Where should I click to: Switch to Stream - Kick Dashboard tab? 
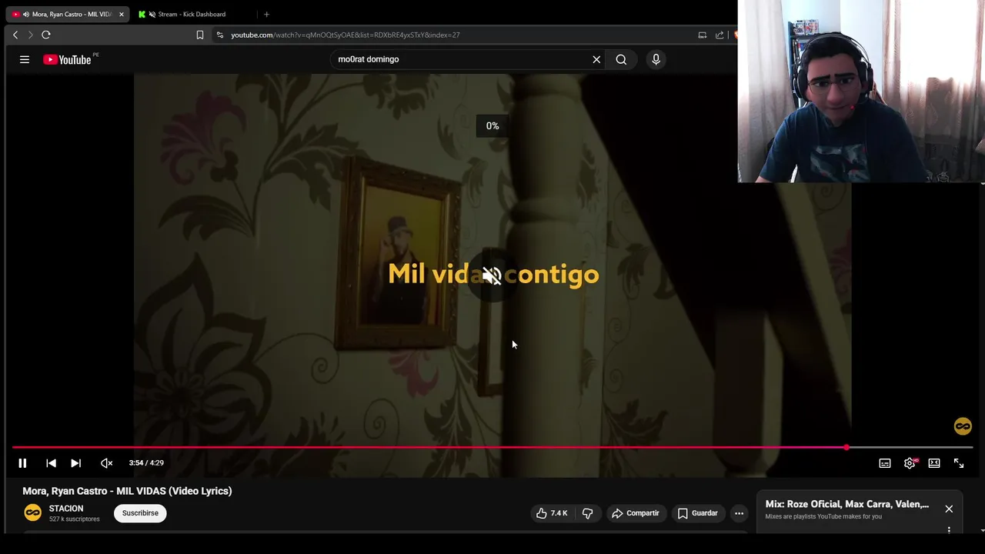click(192, 14)
